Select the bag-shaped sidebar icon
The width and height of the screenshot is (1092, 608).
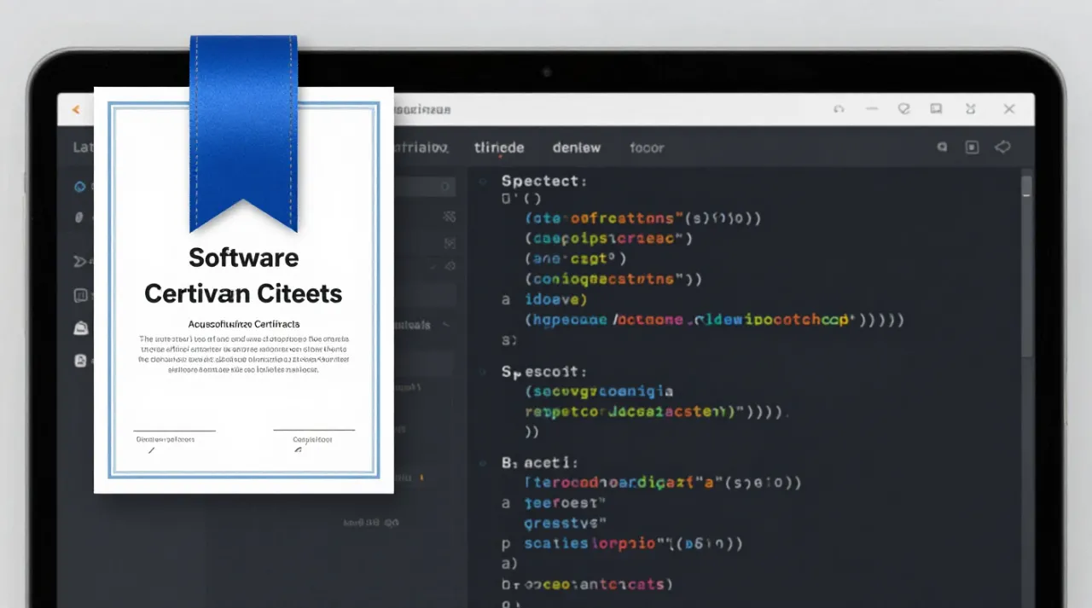(x=81, y=328)
